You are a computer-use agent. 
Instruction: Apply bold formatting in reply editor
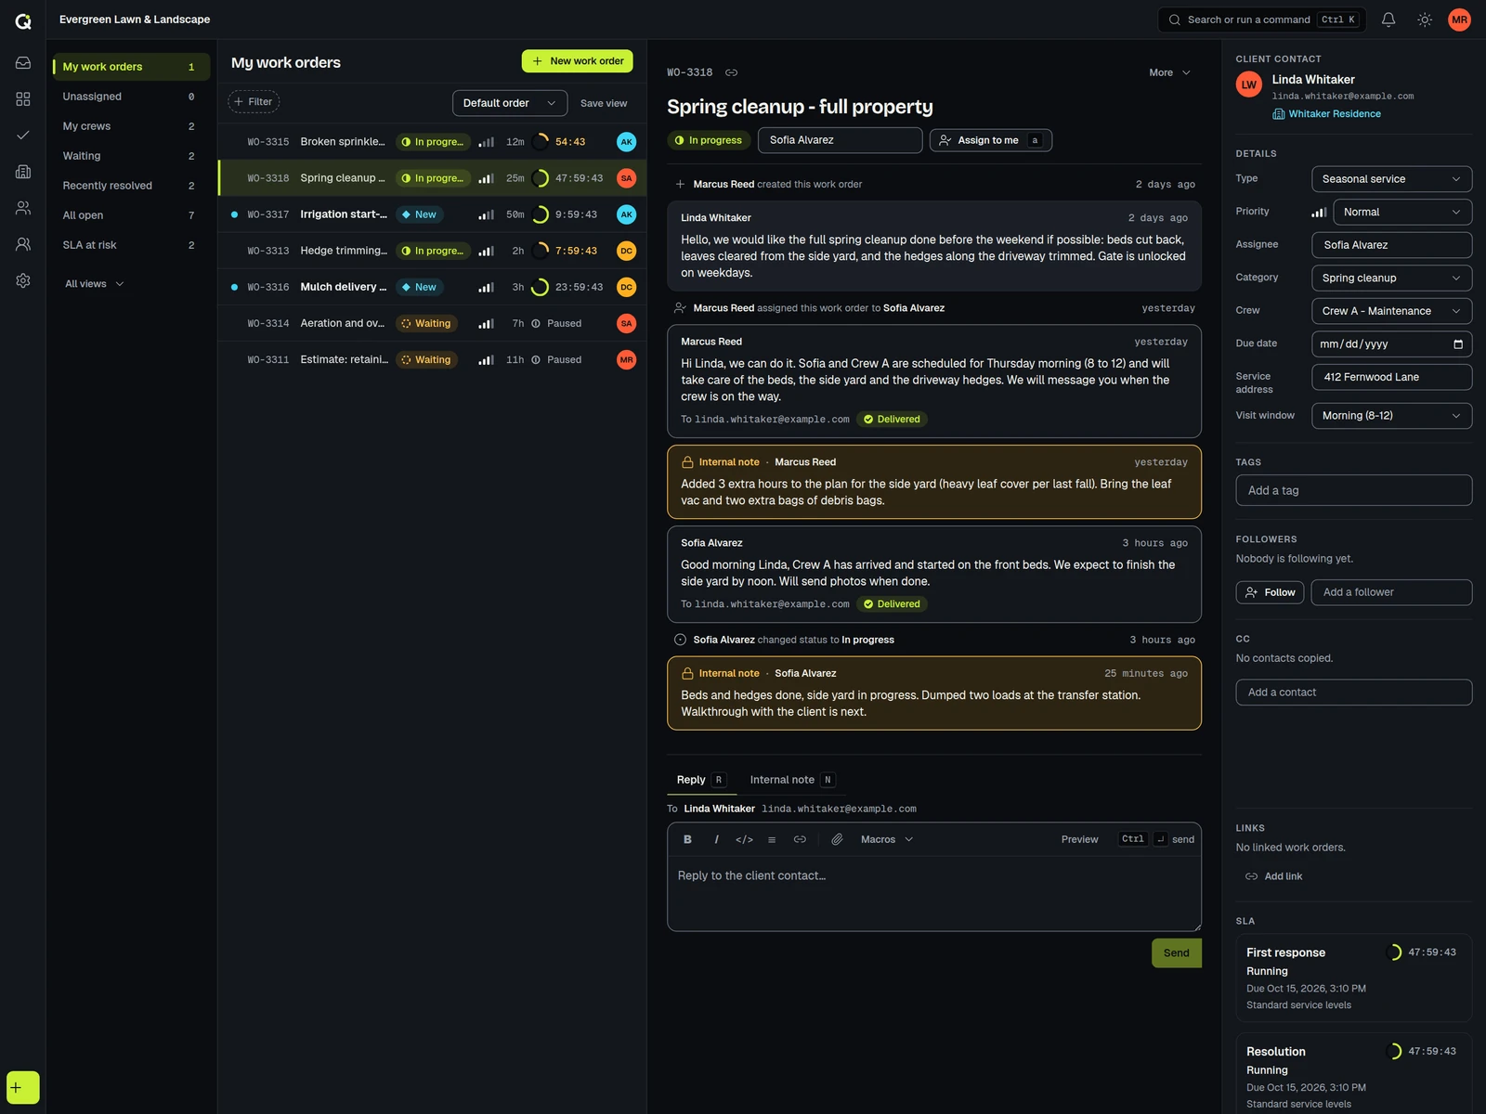(x=687, y=839)
